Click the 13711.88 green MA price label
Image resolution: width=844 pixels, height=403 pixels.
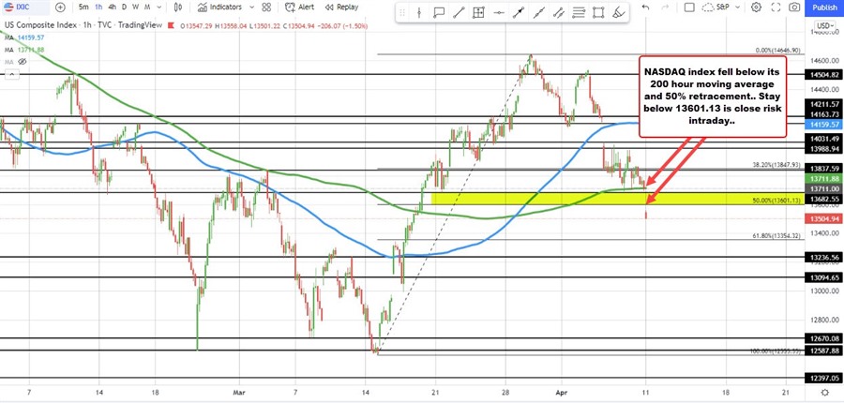click(824, 179)
